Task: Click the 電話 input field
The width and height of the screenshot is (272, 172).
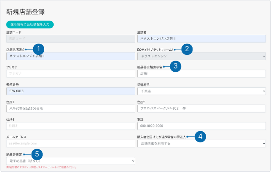Action: (x=202, y=126)
